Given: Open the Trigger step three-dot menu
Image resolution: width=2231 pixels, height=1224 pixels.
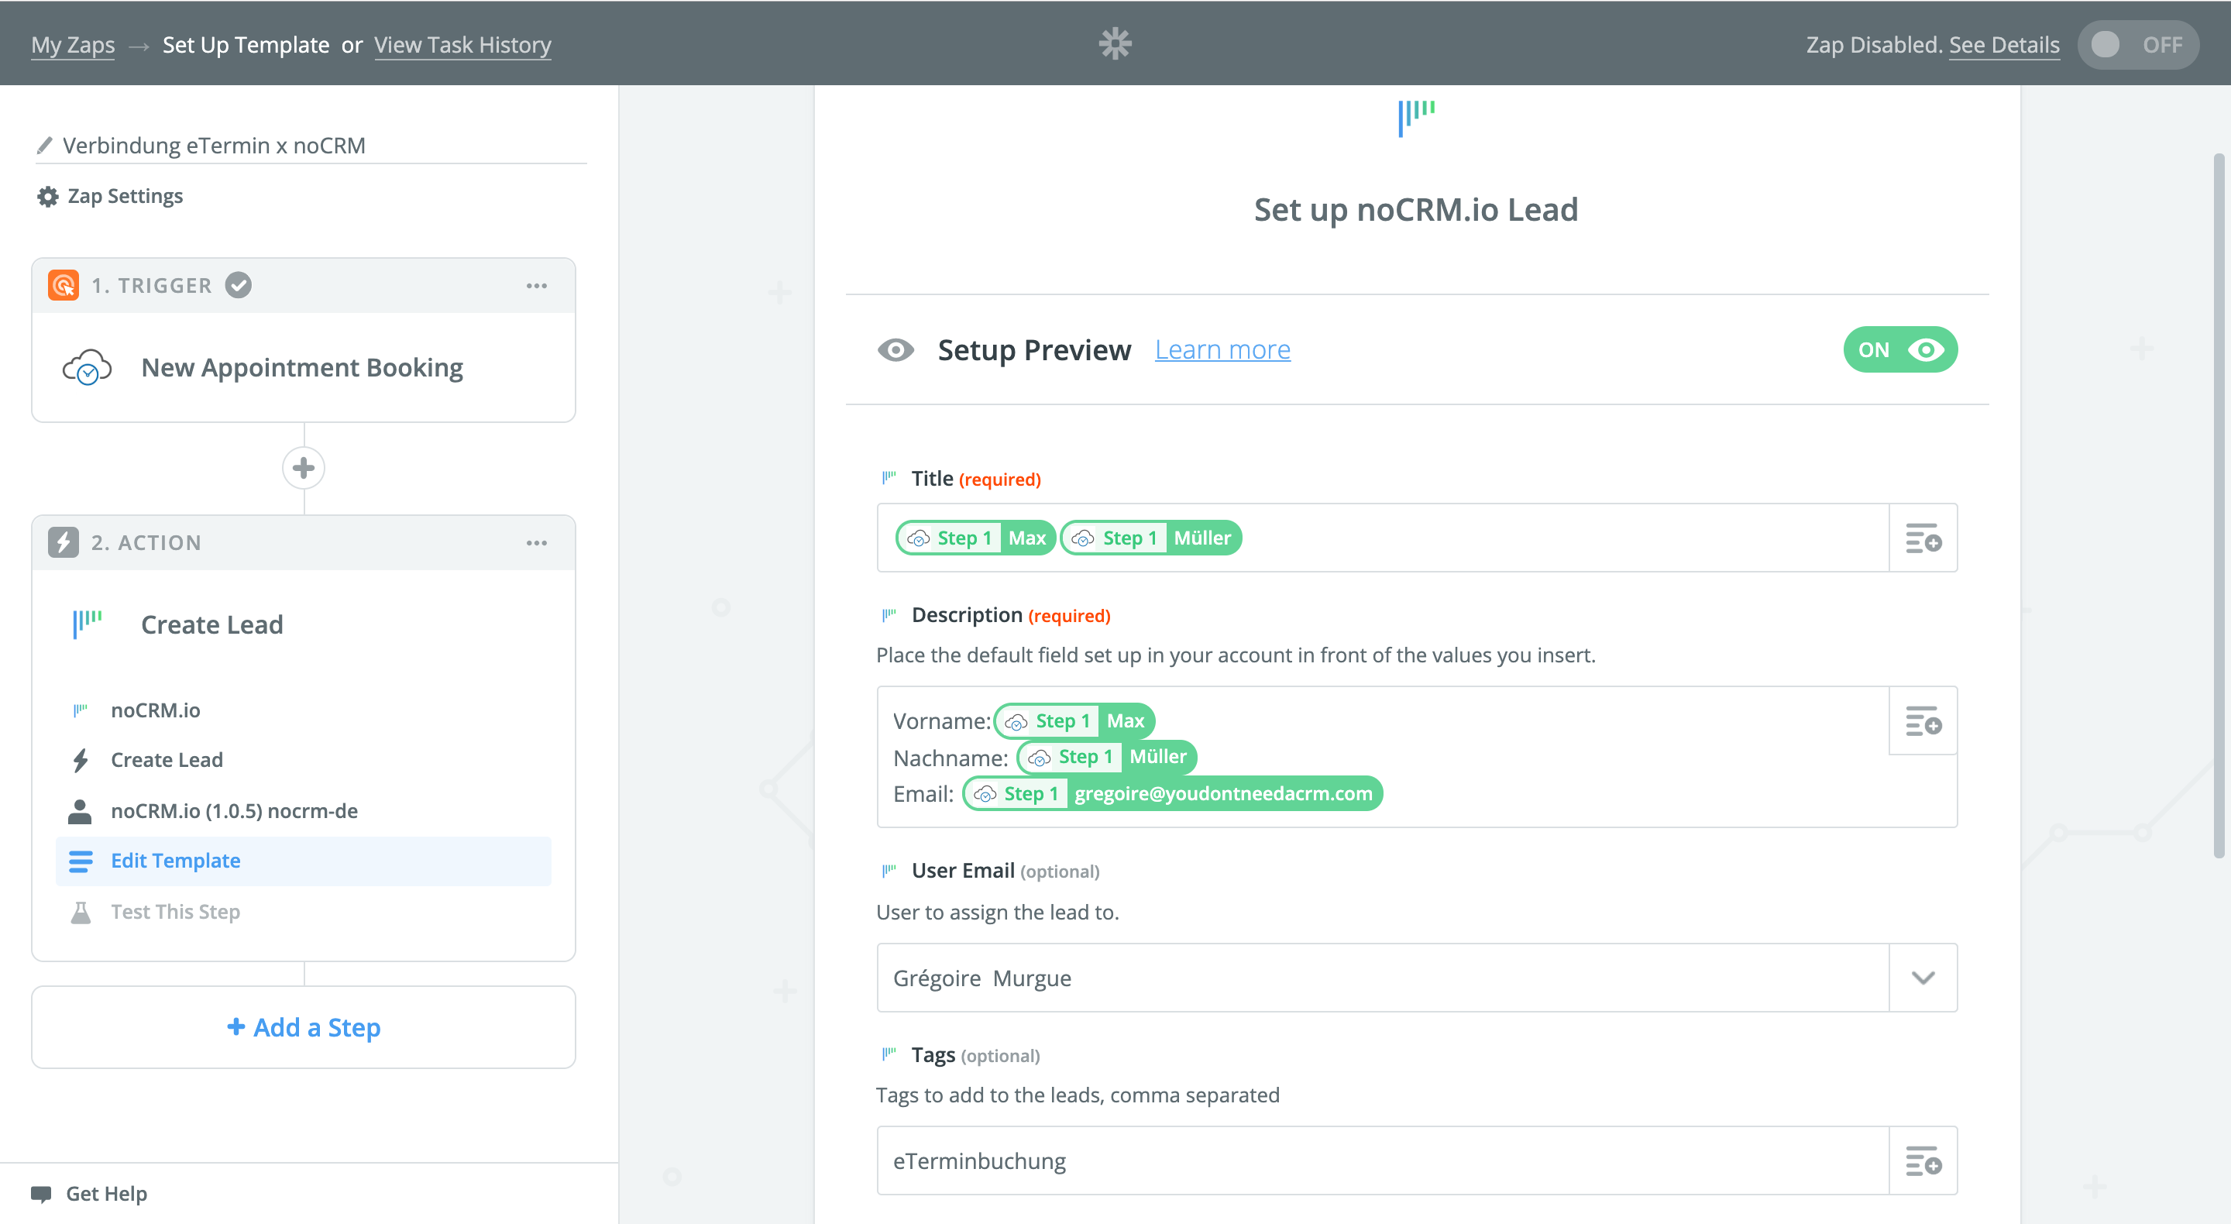Looking at the screenshot, I should [536, 286].
